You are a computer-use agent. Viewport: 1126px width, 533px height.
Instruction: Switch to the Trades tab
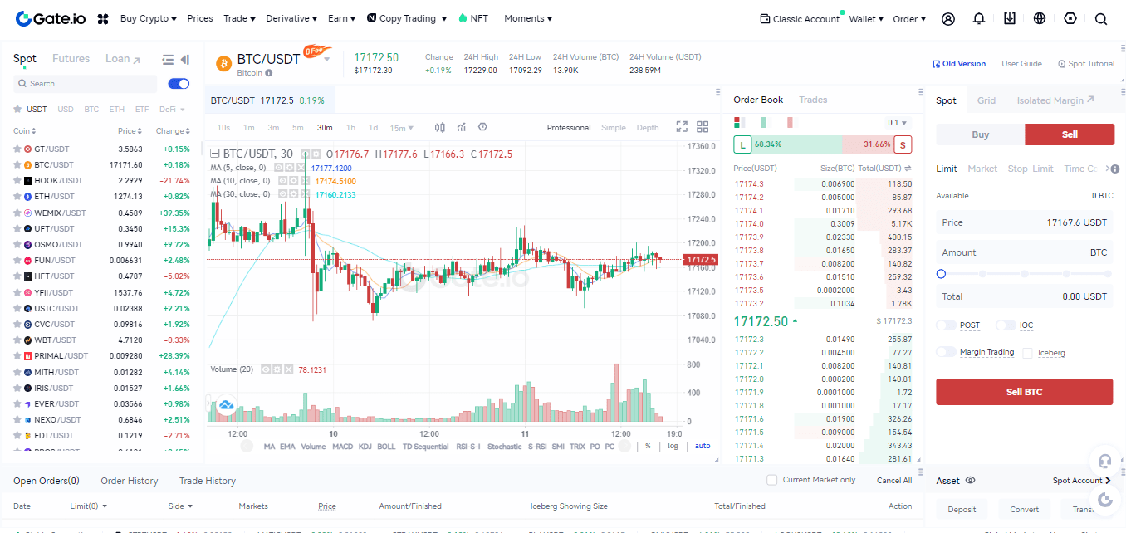pyautogui.click(x=813, y=99)
